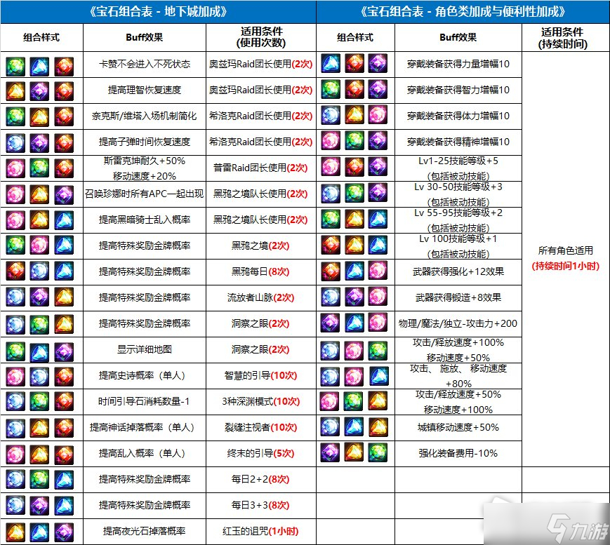Click the 提高理智恢复速度 buff text
This screenshot has height=545, width=610.
click(145, 90)
